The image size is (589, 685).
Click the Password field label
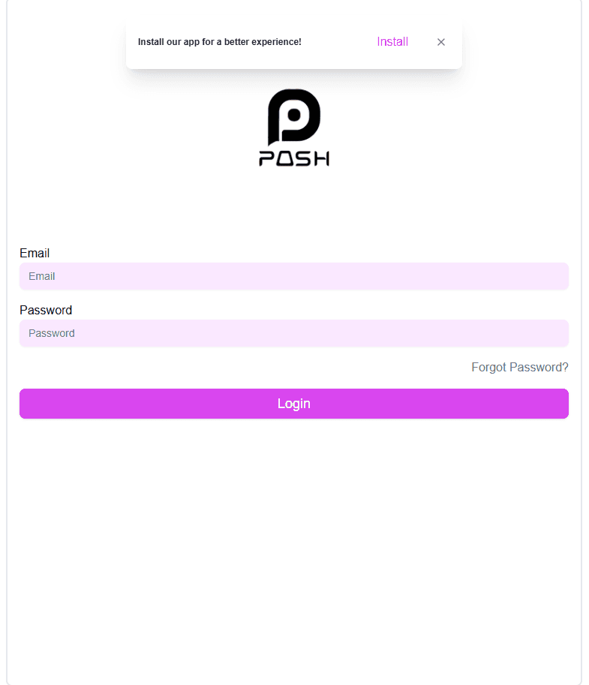(x=46, y=310)
